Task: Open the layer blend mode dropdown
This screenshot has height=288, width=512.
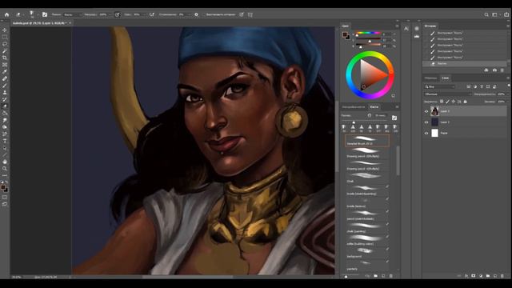Action: pos(448,94)
